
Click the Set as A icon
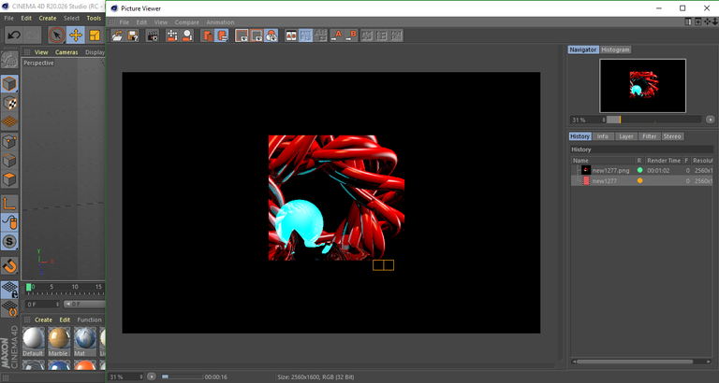[x=337, y=35]
